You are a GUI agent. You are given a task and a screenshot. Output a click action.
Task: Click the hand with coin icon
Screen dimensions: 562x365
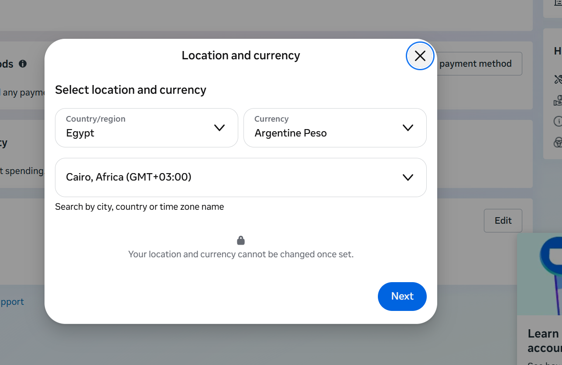(x=558, y=101)
